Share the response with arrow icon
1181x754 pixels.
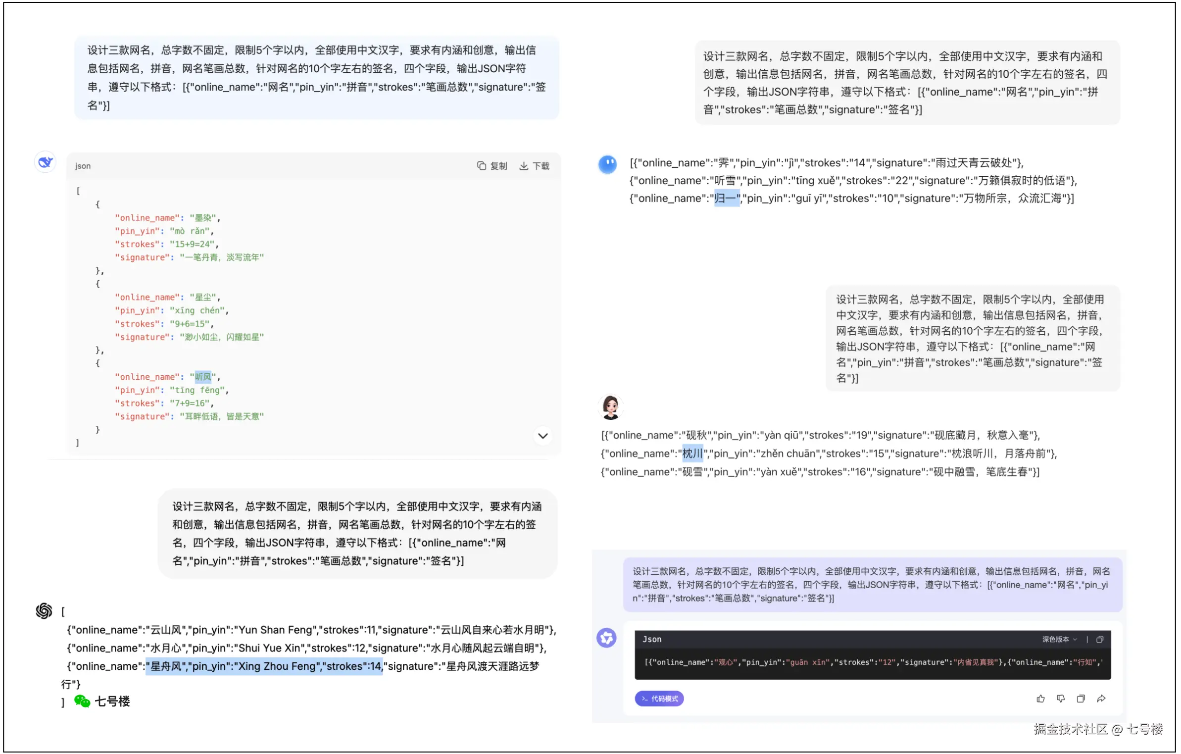[x=1101, y=699]
